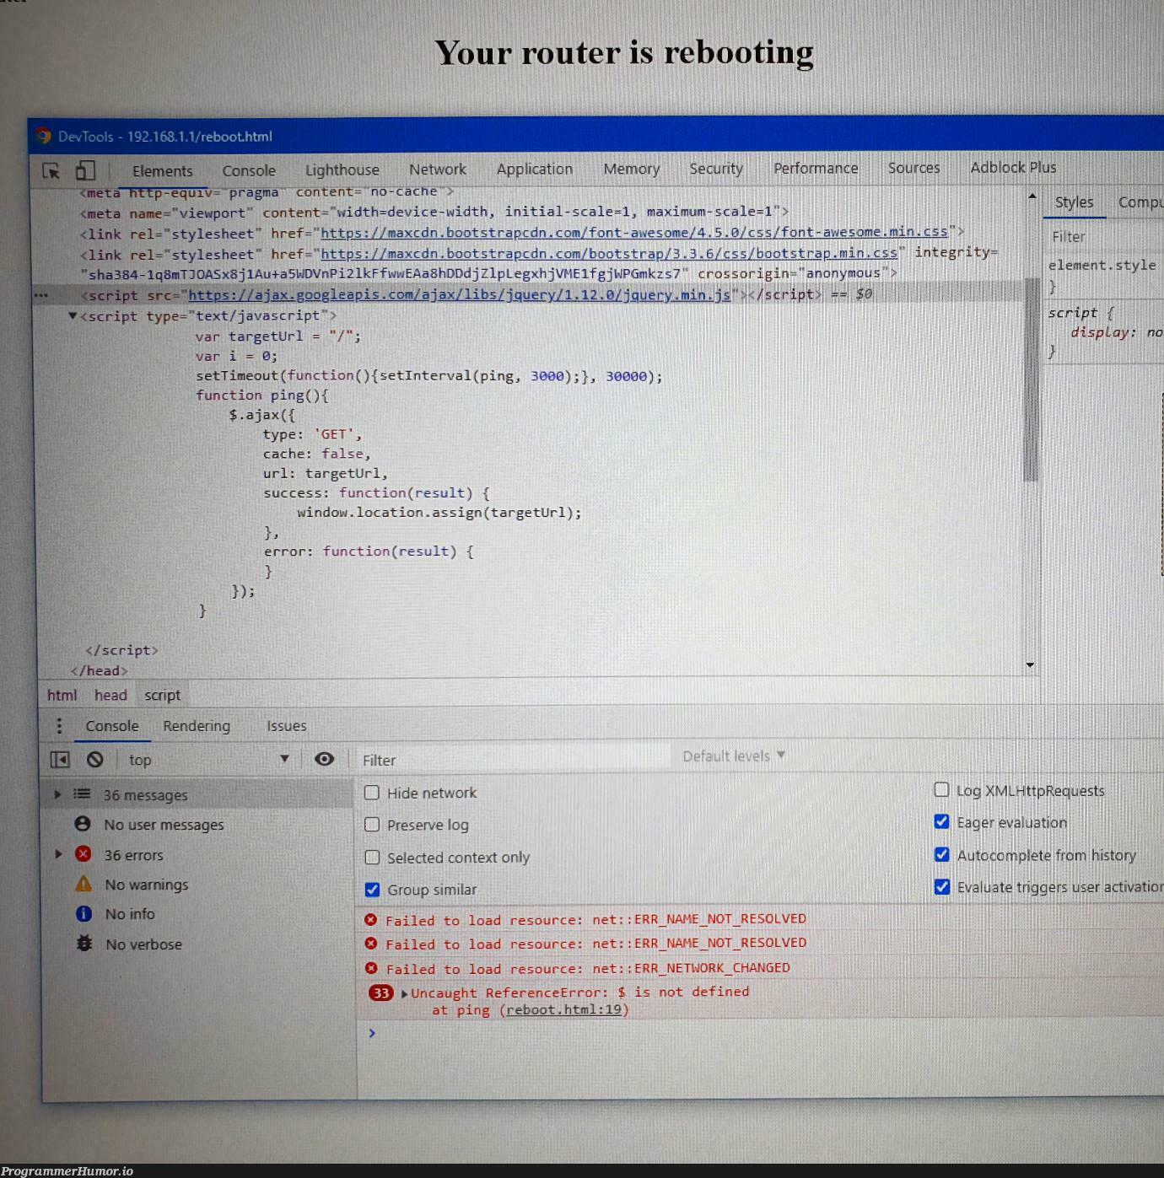Enable Selected context only checkbox

pyautogui.click(x=372, y=858)
